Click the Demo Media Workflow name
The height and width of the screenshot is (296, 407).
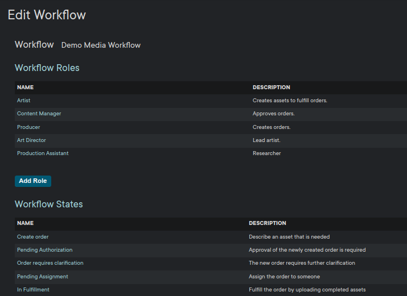click(x=101, y=45)
